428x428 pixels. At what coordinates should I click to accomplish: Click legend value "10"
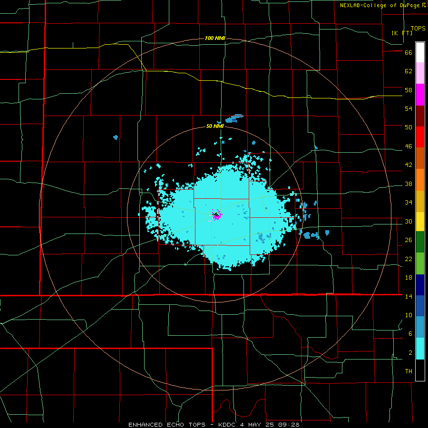click(409, 315)
